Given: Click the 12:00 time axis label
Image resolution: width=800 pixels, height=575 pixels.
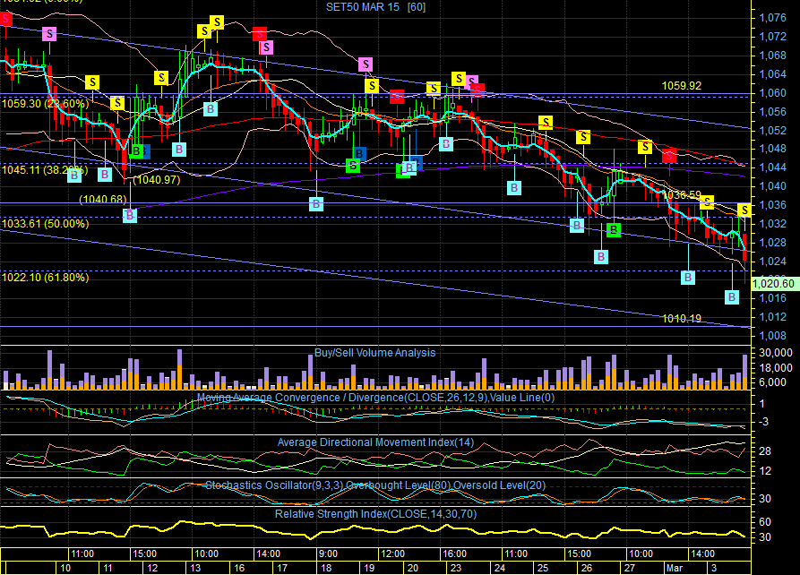Looking at the screenshot, I should pyautogui.click(x=392, y=554).
